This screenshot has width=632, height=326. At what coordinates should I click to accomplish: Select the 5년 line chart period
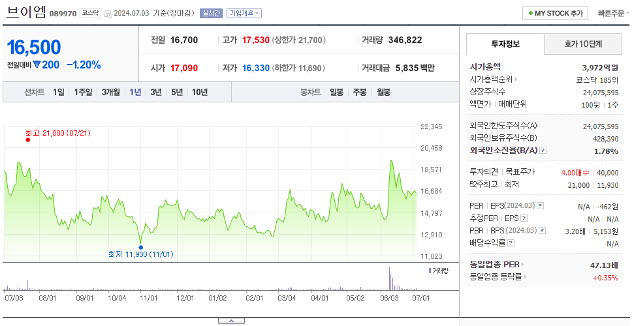(x=177, y=92)
